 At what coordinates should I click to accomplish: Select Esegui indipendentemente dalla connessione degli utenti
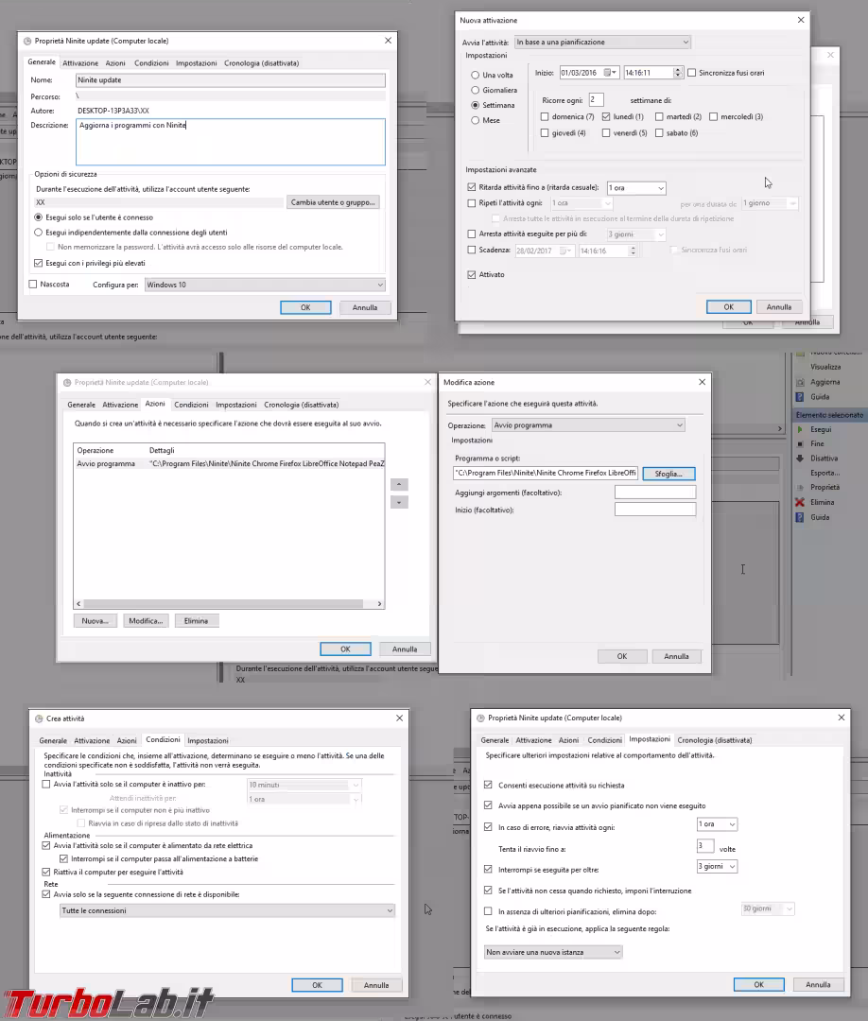coord(39,233)
